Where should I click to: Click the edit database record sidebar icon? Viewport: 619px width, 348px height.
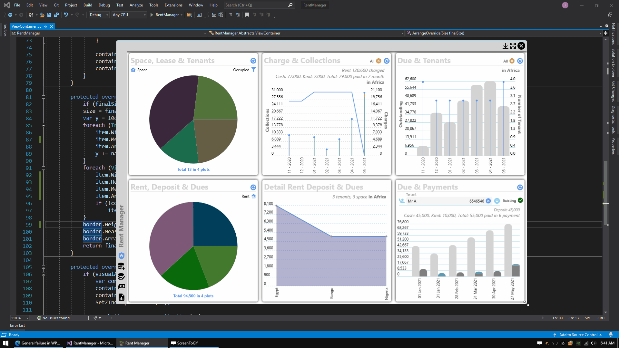point(122,276)
